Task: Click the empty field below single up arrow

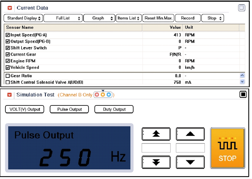Action: click(x=190, y=148)
